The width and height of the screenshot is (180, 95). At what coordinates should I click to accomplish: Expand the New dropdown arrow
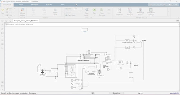tap(3, 15)
